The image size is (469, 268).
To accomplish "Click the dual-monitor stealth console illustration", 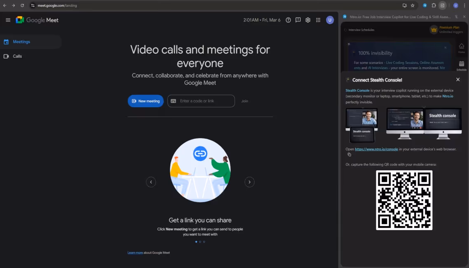I will tap(424, 124).
